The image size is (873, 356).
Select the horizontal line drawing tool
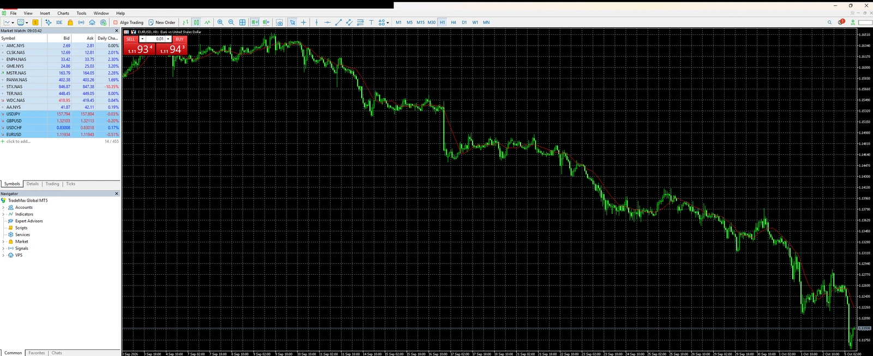(x=327, y=22)
